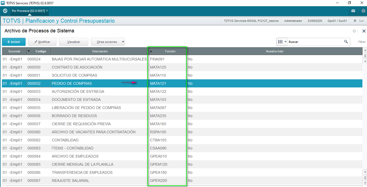Open the help question mark icon
Screen dimensions: 367x187
pos(363,11)
